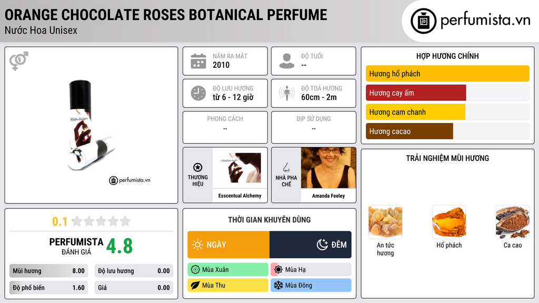Click the person icon beside Độ tuổi
This screenshot has width=539, height=303.
point(287,61)
